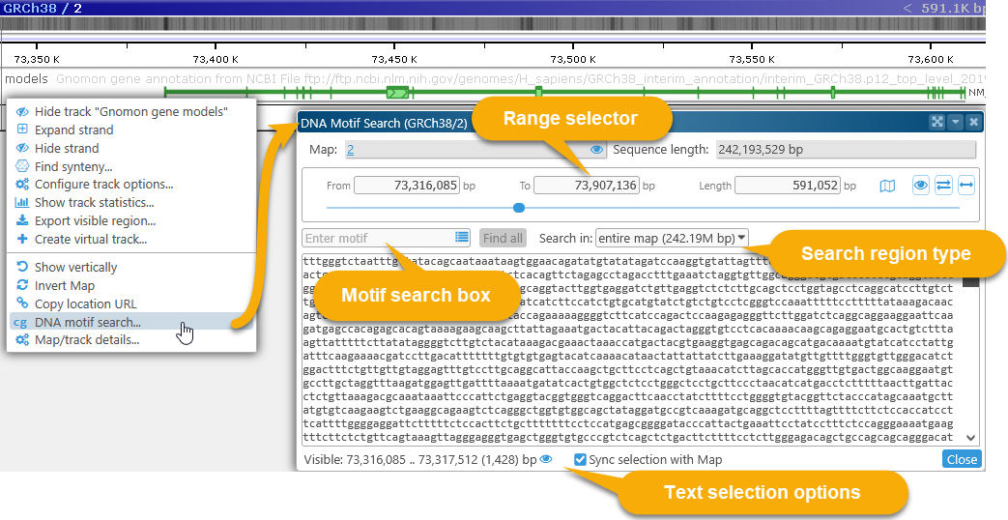The height and width of the screenshot is (520, 1008).
Task: Click the fullscreen icon in dialog title bar
Action: point(936,122)
